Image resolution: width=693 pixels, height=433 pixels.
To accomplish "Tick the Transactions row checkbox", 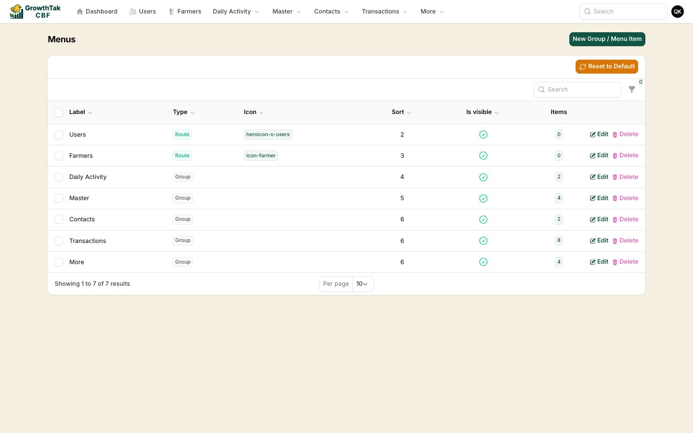I will tap(59, 241).
